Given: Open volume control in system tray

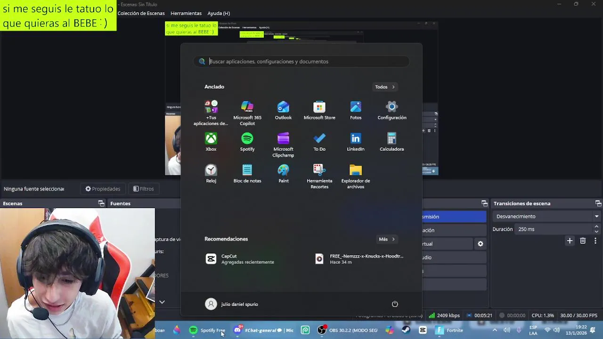Looking at the screenshot, I should point(556,330).
